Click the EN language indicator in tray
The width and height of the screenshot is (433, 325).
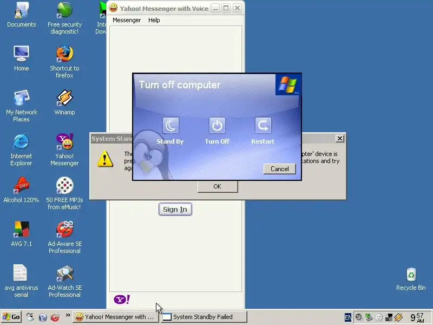click(x=348, y=317)
